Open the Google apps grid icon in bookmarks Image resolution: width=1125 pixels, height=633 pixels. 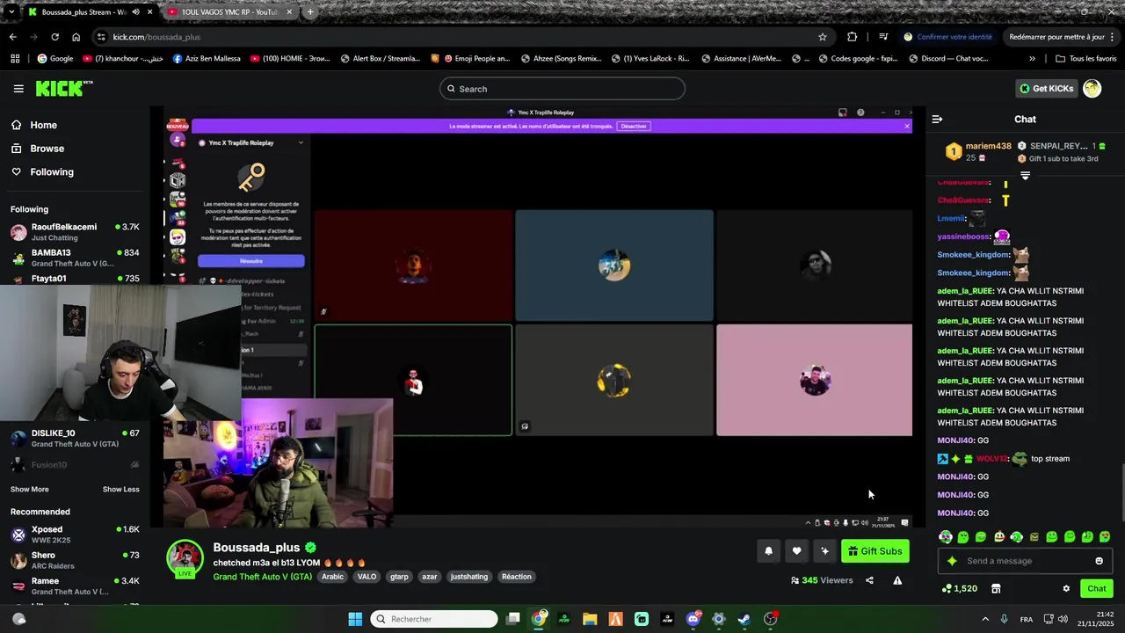[15, 59]
